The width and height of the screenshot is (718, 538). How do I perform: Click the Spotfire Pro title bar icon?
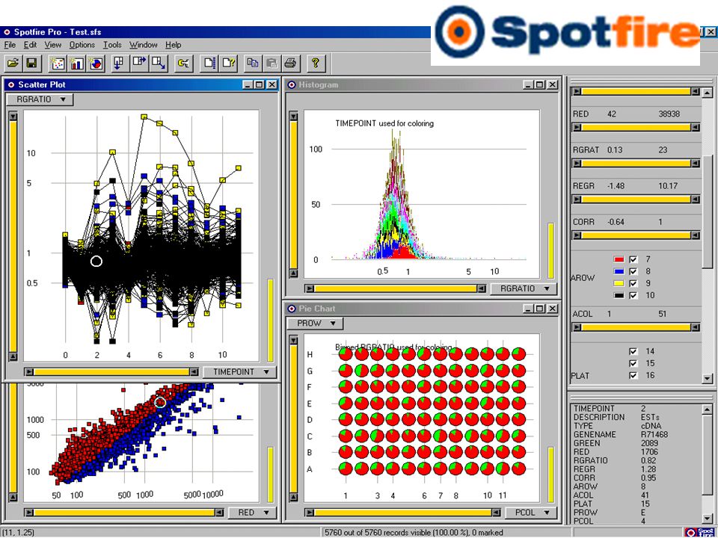[7, 32]
